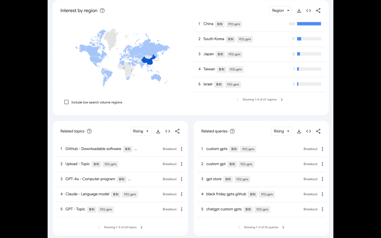
Task: Click 复制 next to China
Action: [220, 24]
